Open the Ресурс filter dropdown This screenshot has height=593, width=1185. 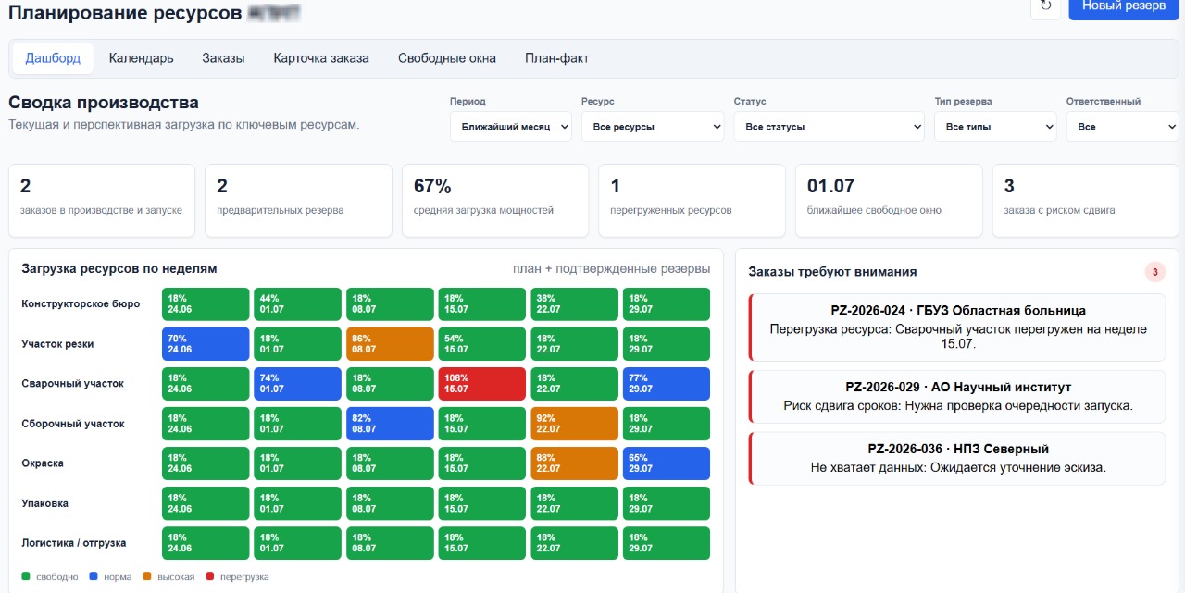point(653,127)
